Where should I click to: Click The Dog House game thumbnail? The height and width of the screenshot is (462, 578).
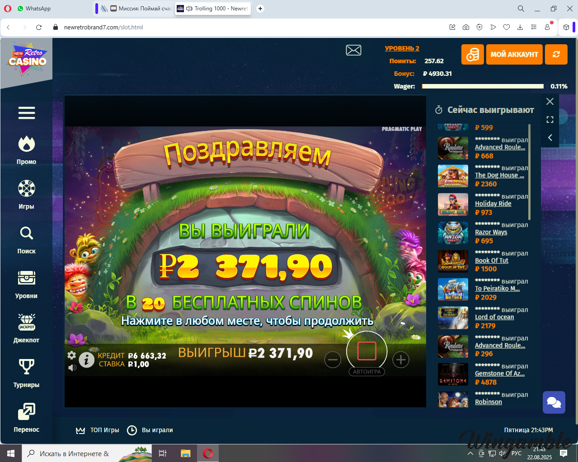[453, 176]
